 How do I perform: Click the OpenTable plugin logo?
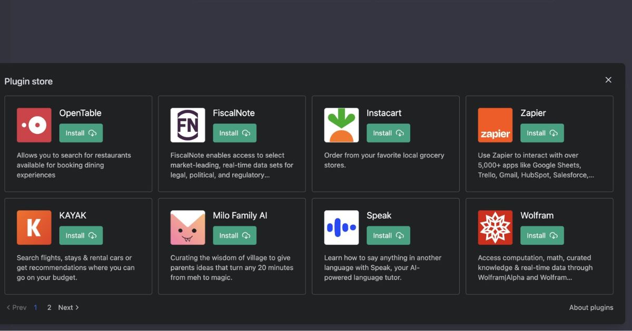[34, 125]
